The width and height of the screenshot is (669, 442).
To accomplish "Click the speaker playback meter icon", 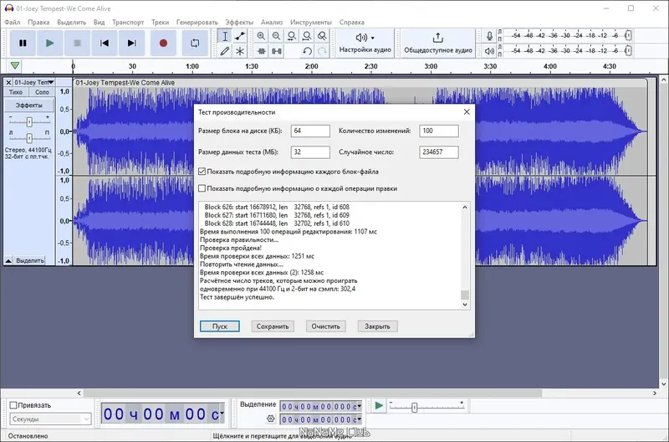I will coord(489,51).
